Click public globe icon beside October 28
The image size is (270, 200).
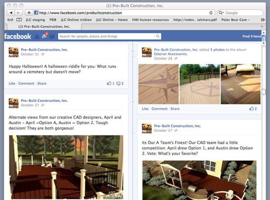click(x=176, y=58)
